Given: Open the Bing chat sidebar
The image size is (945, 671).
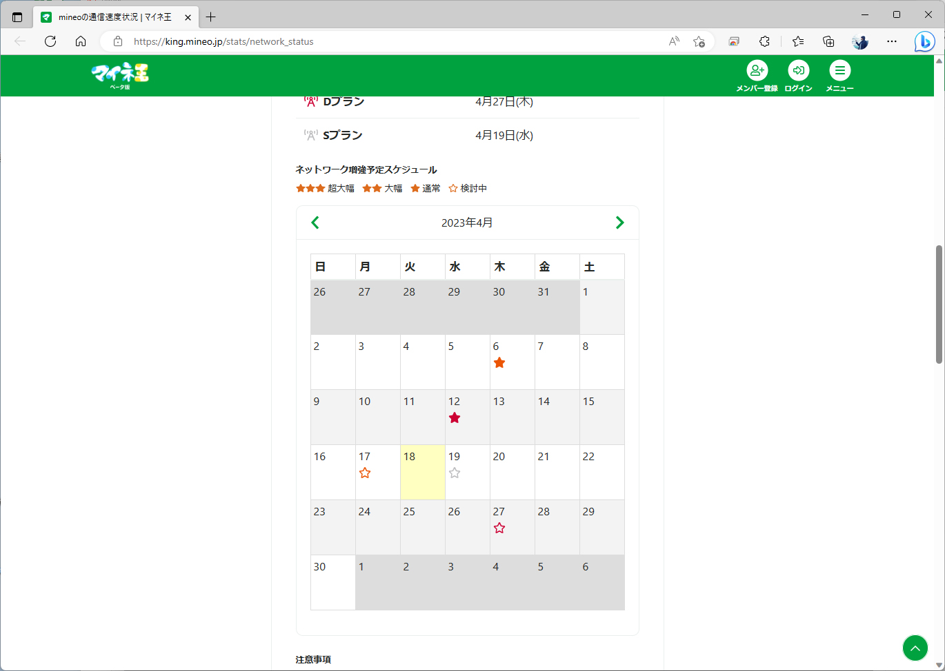Looking at the screenshot, I should pos(924,41).
